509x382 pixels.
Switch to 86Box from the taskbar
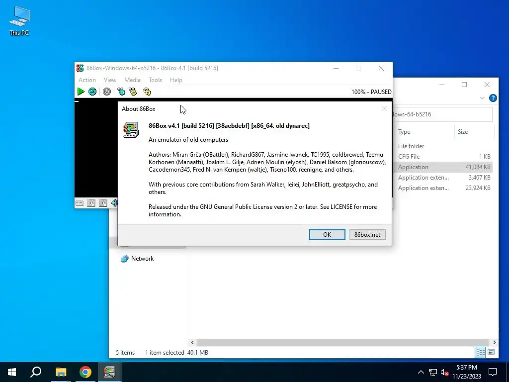[x=110, y=372]
